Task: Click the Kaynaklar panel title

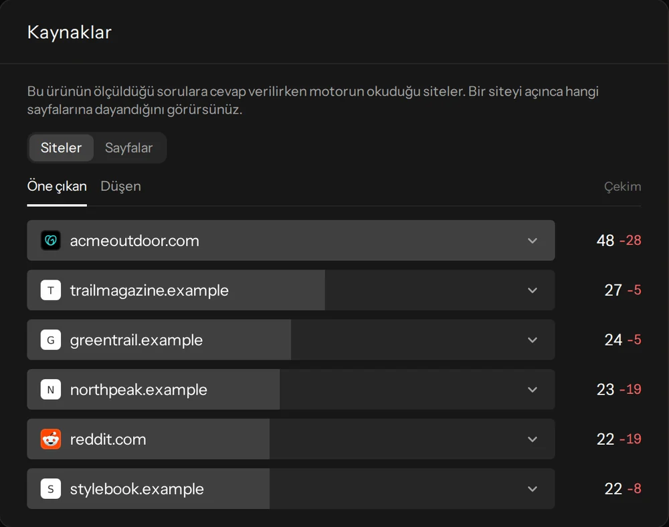Action: point(69,32)
